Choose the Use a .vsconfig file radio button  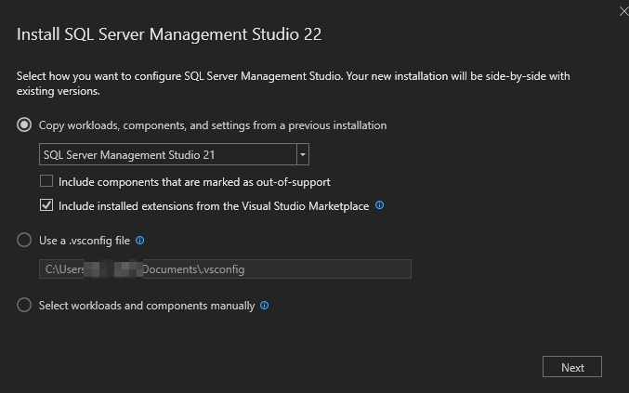[x=24, y=240]
